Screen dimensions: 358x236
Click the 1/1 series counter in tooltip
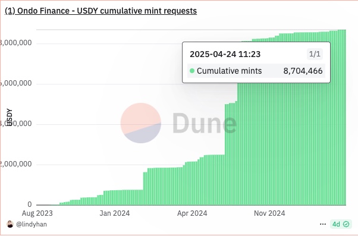[315, 54]
